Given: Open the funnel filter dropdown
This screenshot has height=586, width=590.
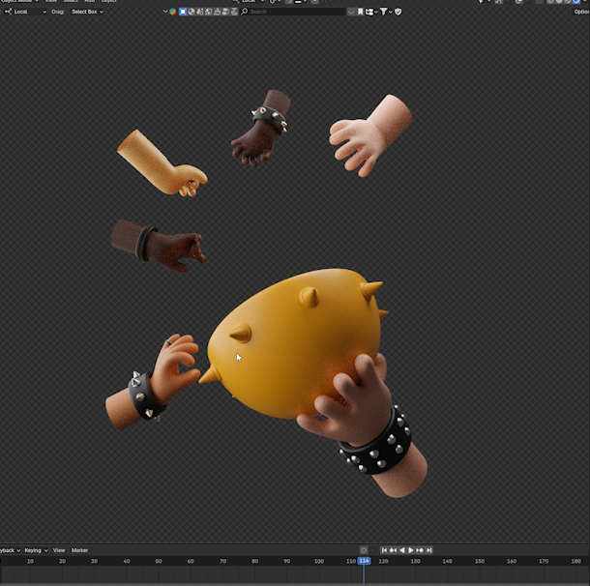Looking at the screenshot, I should click(386, 12).
